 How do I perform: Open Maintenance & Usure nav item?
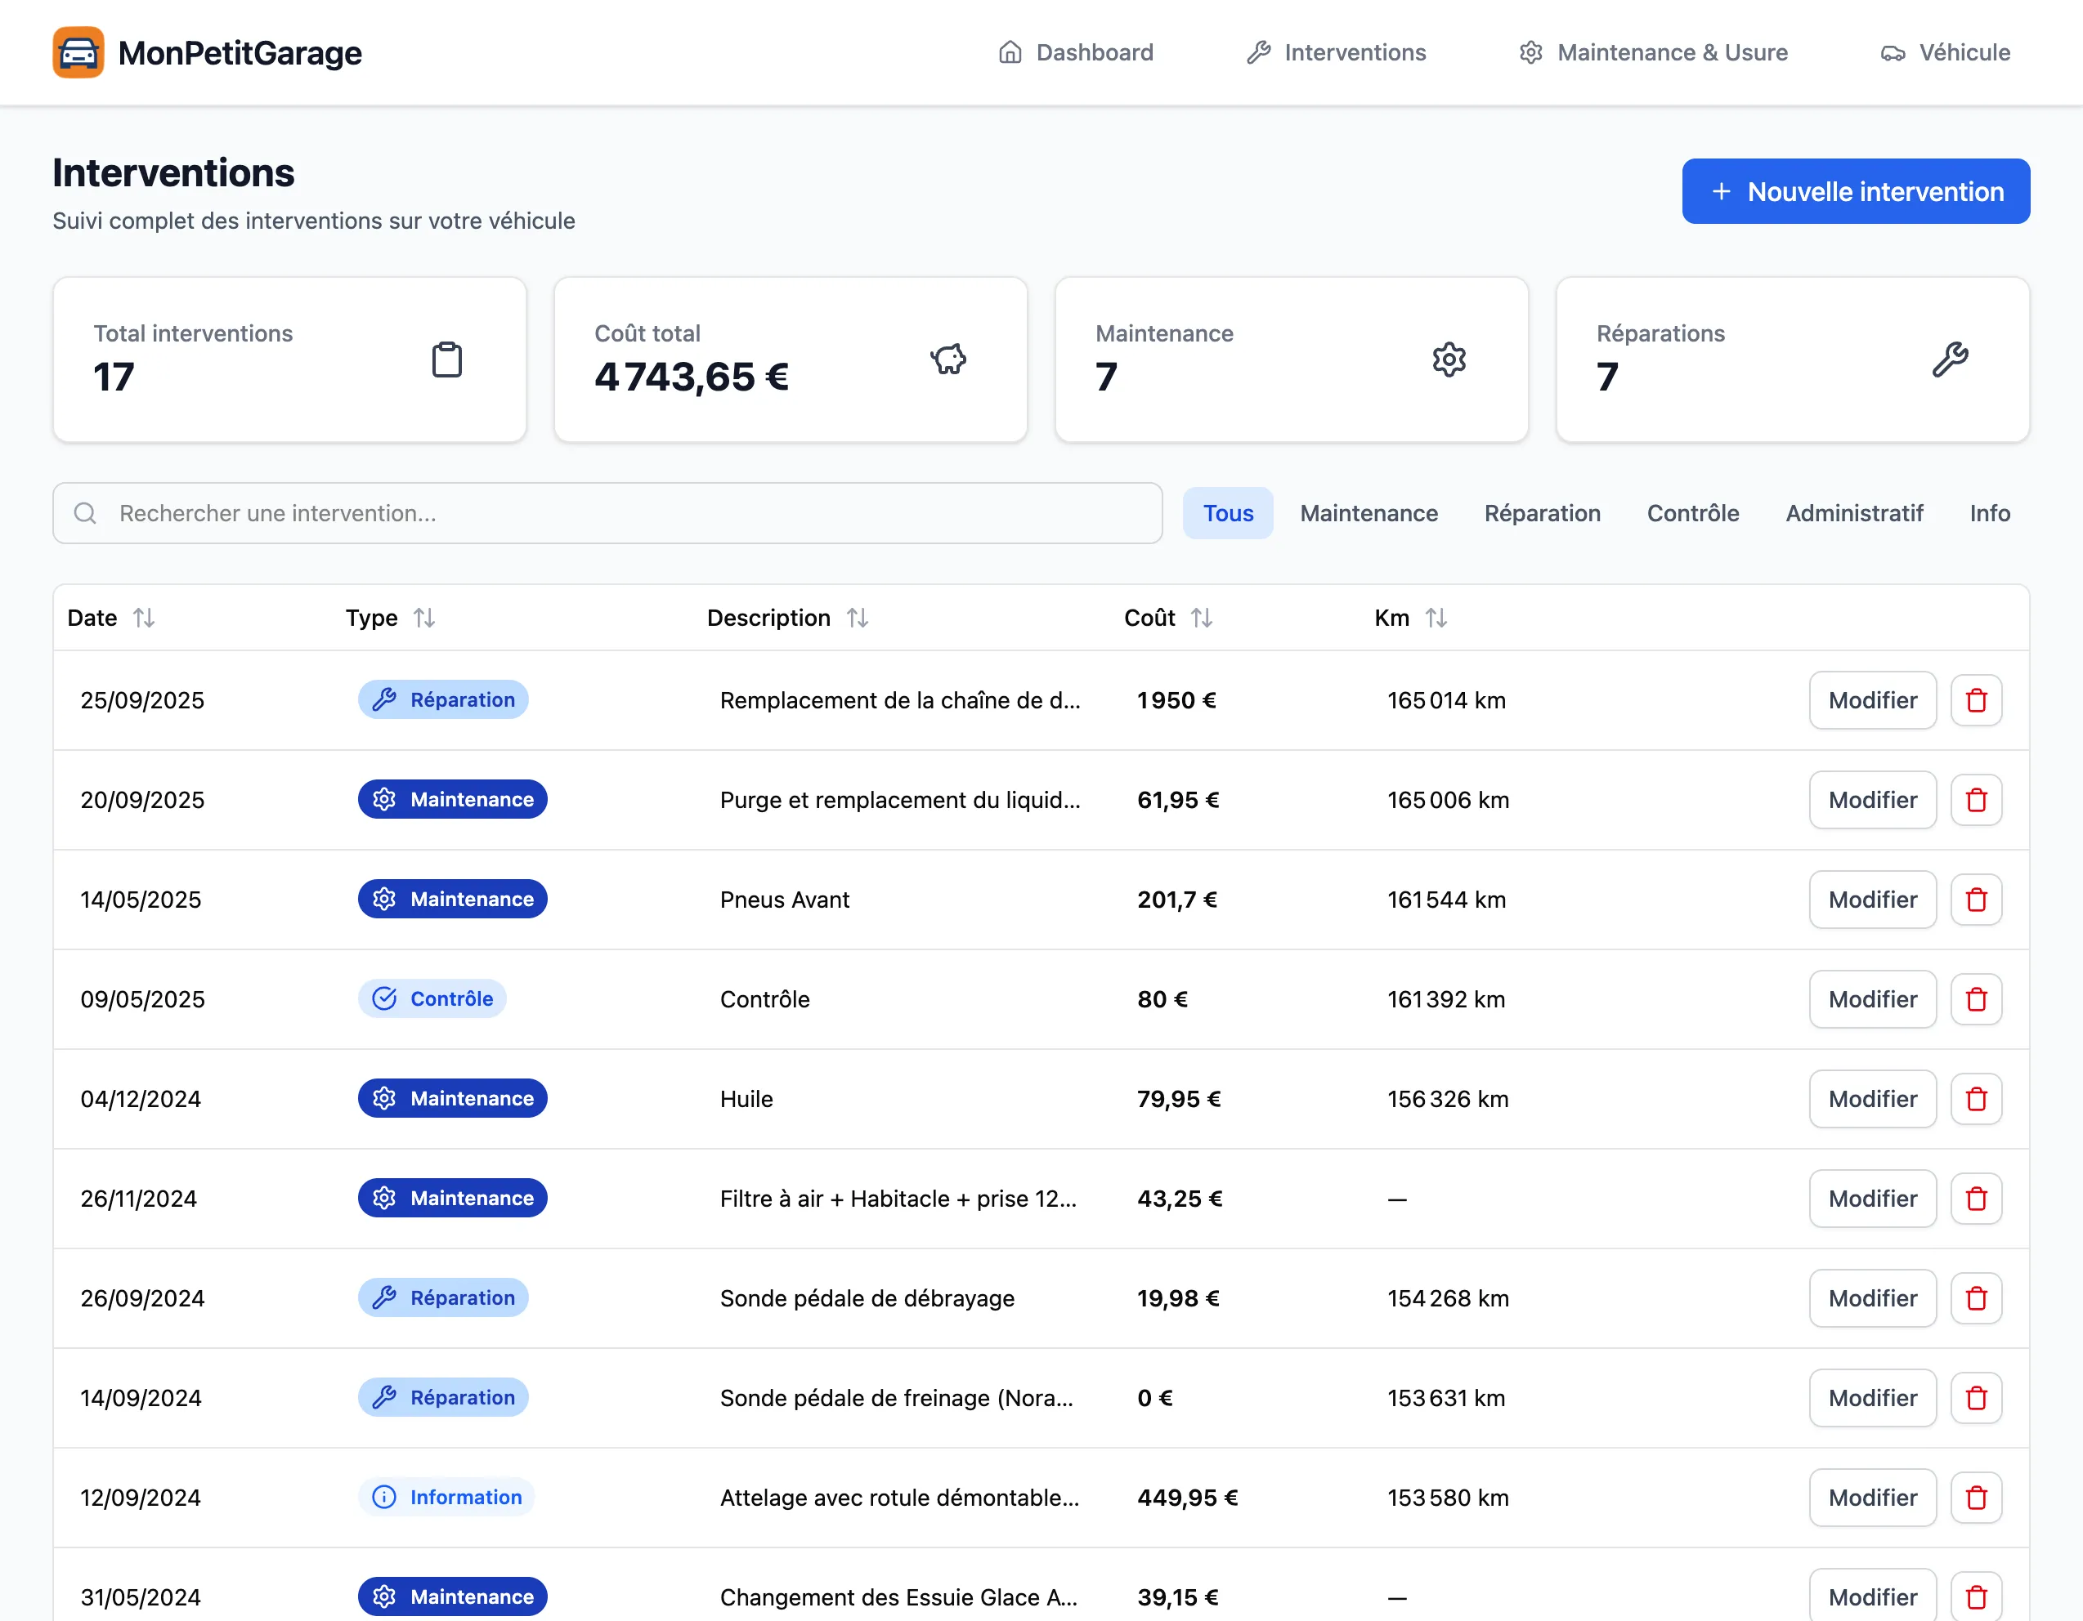click(x=1653, y=52)
